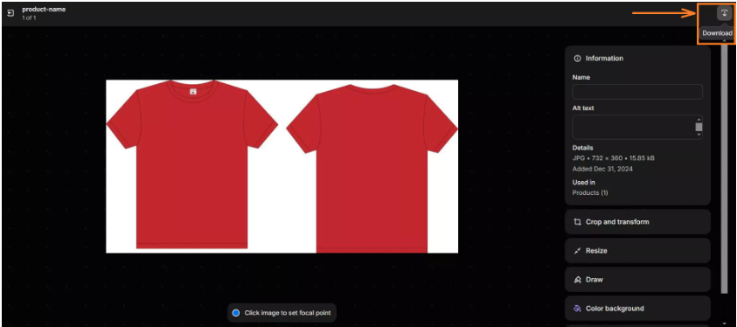Click the side panel vertical scrollbar
This screenshot has height=327, width=737.
click(724, 169)
